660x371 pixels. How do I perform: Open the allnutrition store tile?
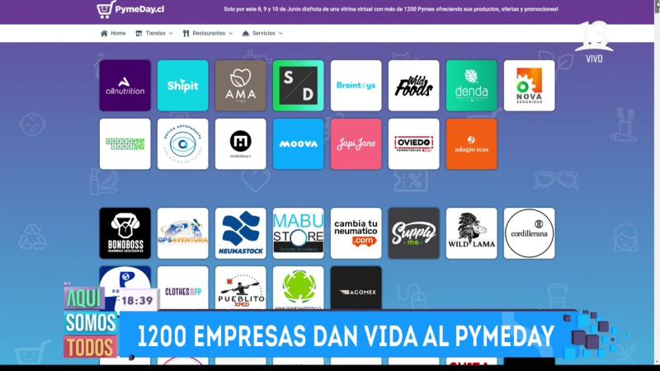click(x=125, y=86)
